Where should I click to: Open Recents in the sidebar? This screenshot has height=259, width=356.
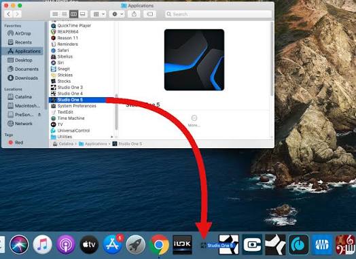click(22, 42)
